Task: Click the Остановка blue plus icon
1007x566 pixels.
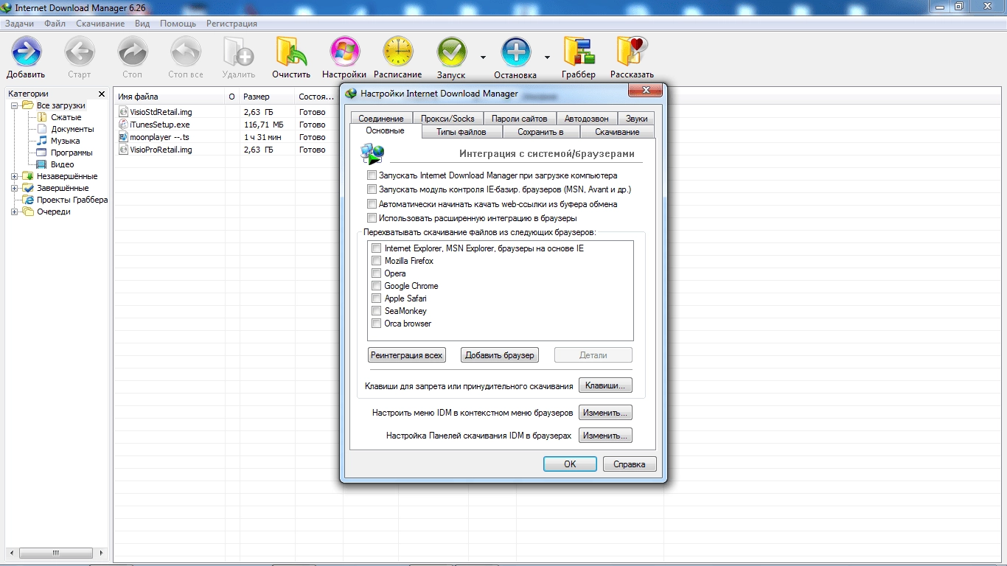Action: [x=515, y=53]
